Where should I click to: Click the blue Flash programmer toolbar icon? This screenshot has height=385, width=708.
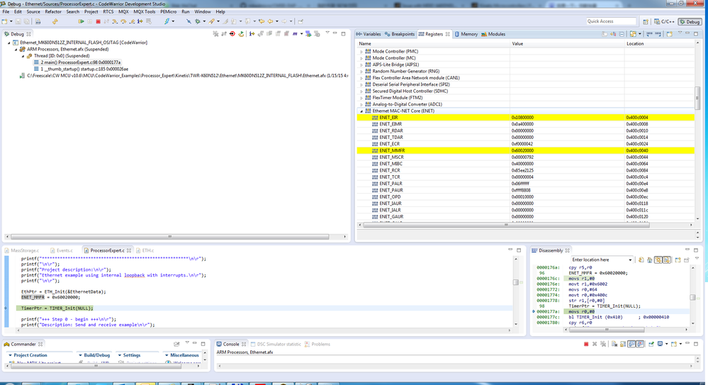tap(167, 21)
